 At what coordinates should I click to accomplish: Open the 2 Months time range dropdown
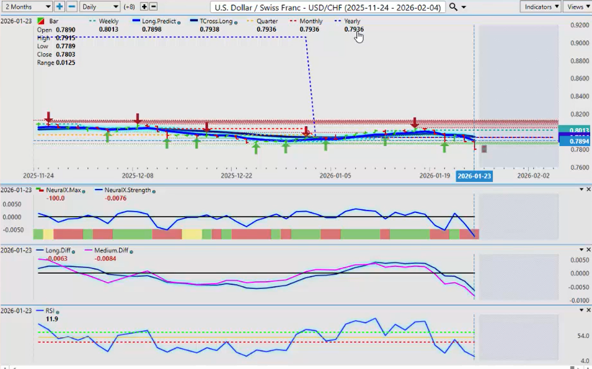[26, 6]
